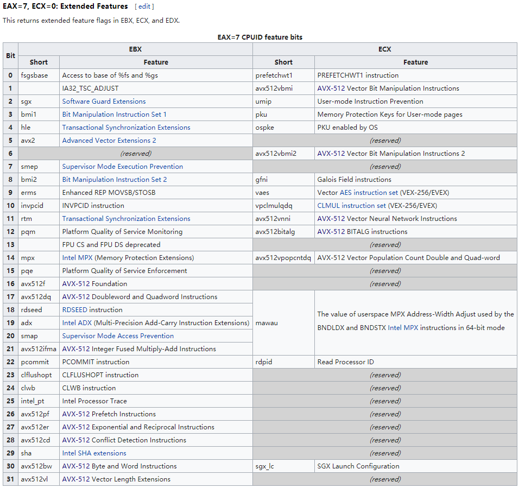Open Bit Manipulation Instruction Set 1 link
525x488 pixels.
114,115
